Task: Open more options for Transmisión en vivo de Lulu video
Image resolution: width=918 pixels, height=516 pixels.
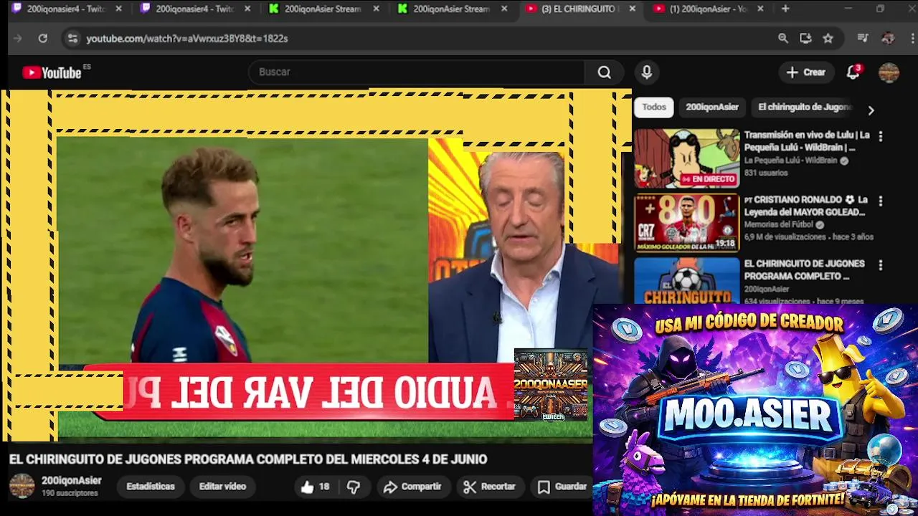Action: click(881, 136)
